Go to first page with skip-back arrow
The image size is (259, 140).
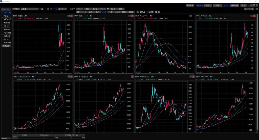pos(245,9)
